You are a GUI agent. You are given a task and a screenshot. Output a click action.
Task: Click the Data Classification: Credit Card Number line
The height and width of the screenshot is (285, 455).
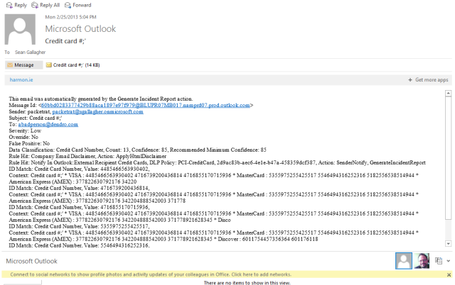(137, 150)
